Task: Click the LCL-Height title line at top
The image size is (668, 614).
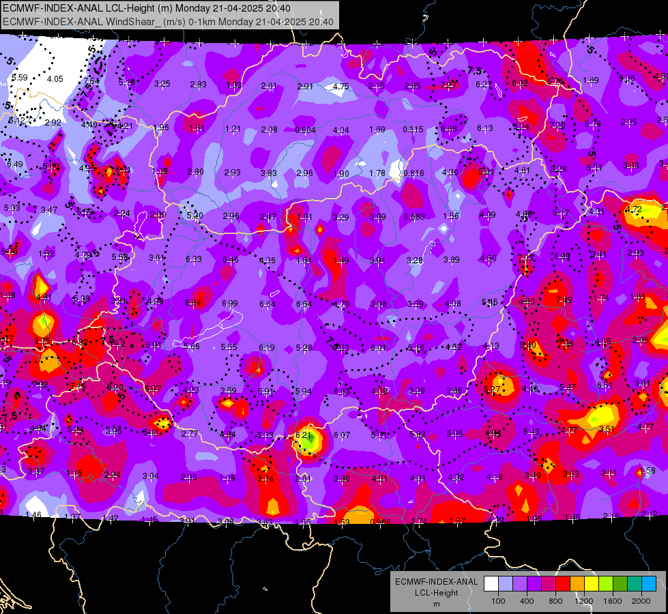Action: coord(147,8)
